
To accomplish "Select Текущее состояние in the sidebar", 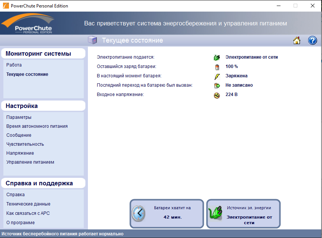I will pos(27,74).
